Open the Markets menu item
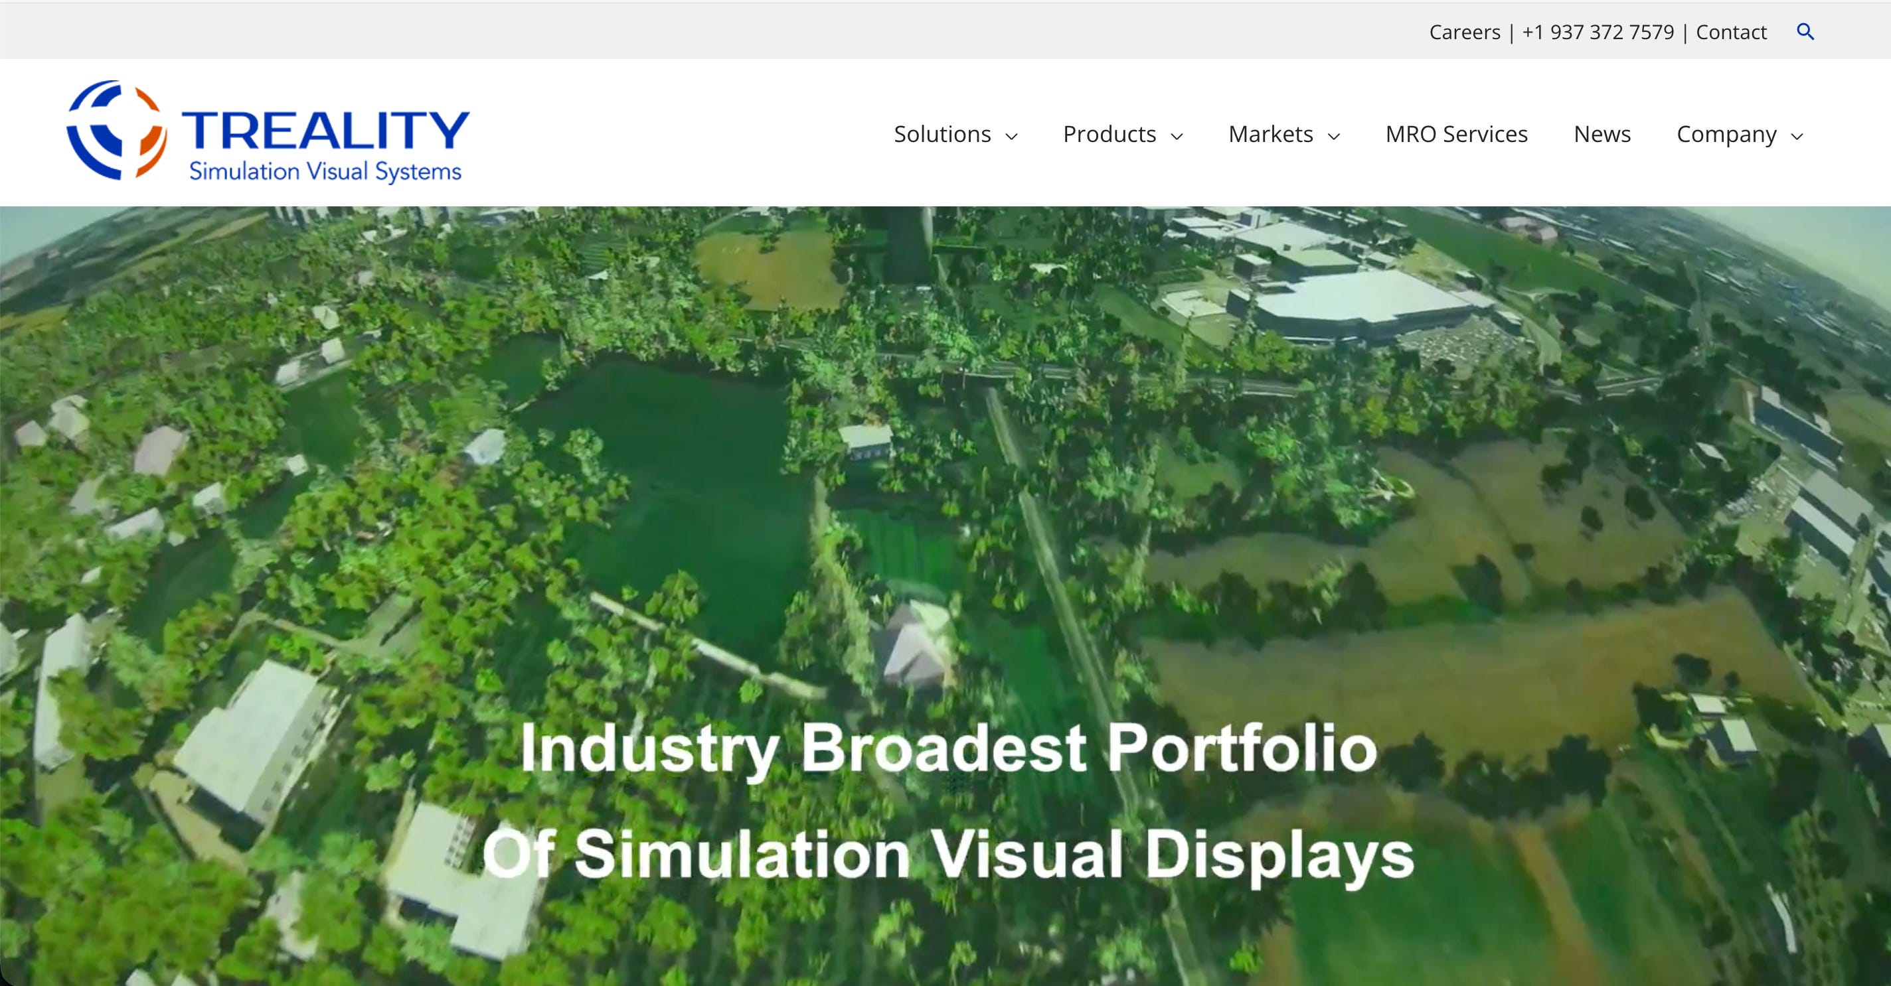This screenshot has height=986, width=1891. 1271,134
